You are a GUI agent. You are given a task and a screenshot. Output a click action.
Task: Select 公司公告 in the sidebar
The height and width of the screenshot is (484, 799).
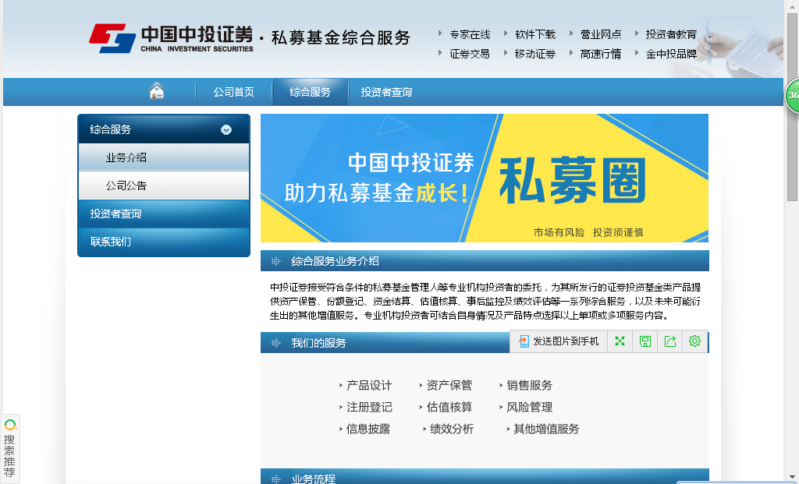(x=164, y=185)
